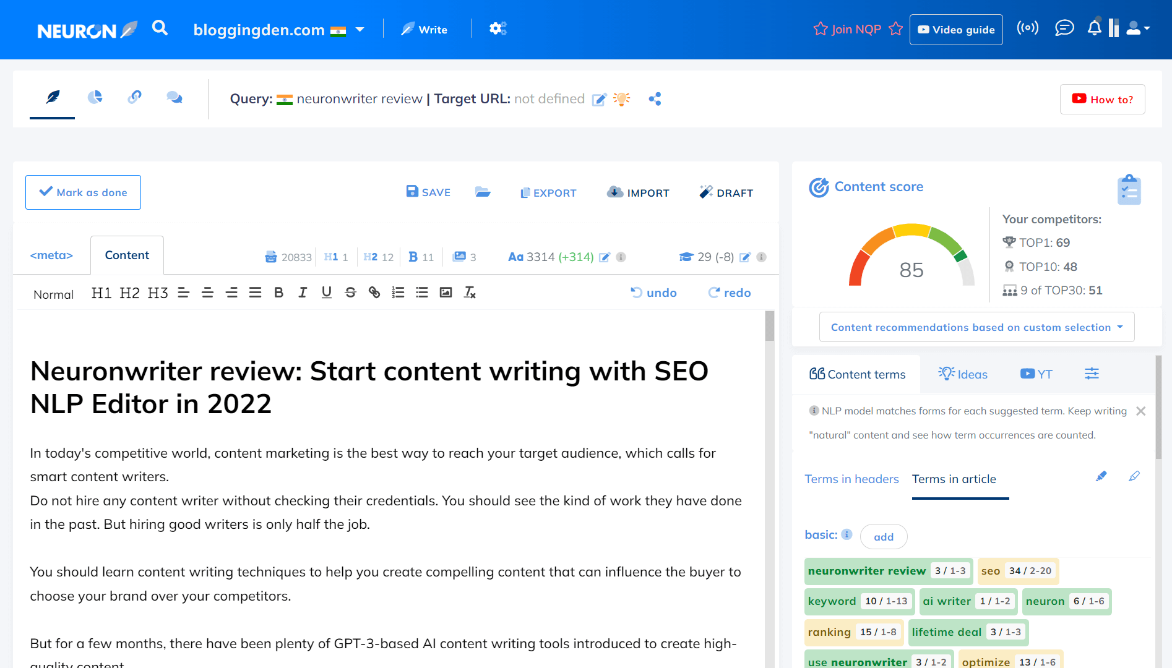Apply H3 heading format

[158, 293]
